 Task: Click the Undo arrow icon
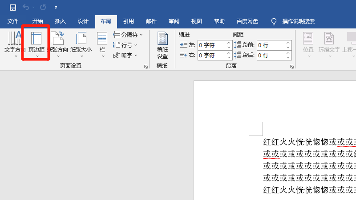[x=26, y=8]
